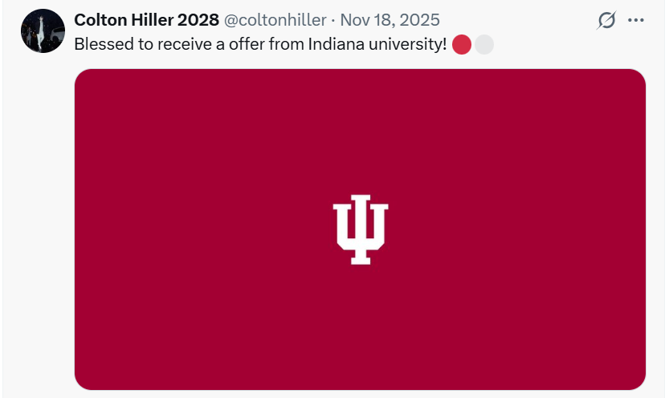Click the white circle emoji
This screenshot has height=398, width=669.
coord(483,45)
